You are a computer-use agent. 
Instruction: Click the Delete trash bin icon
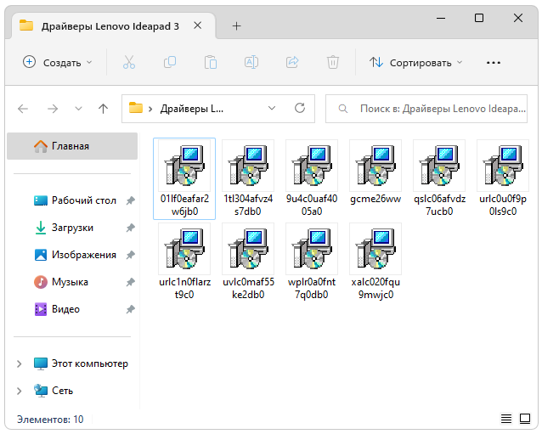[x=333, y=62]
